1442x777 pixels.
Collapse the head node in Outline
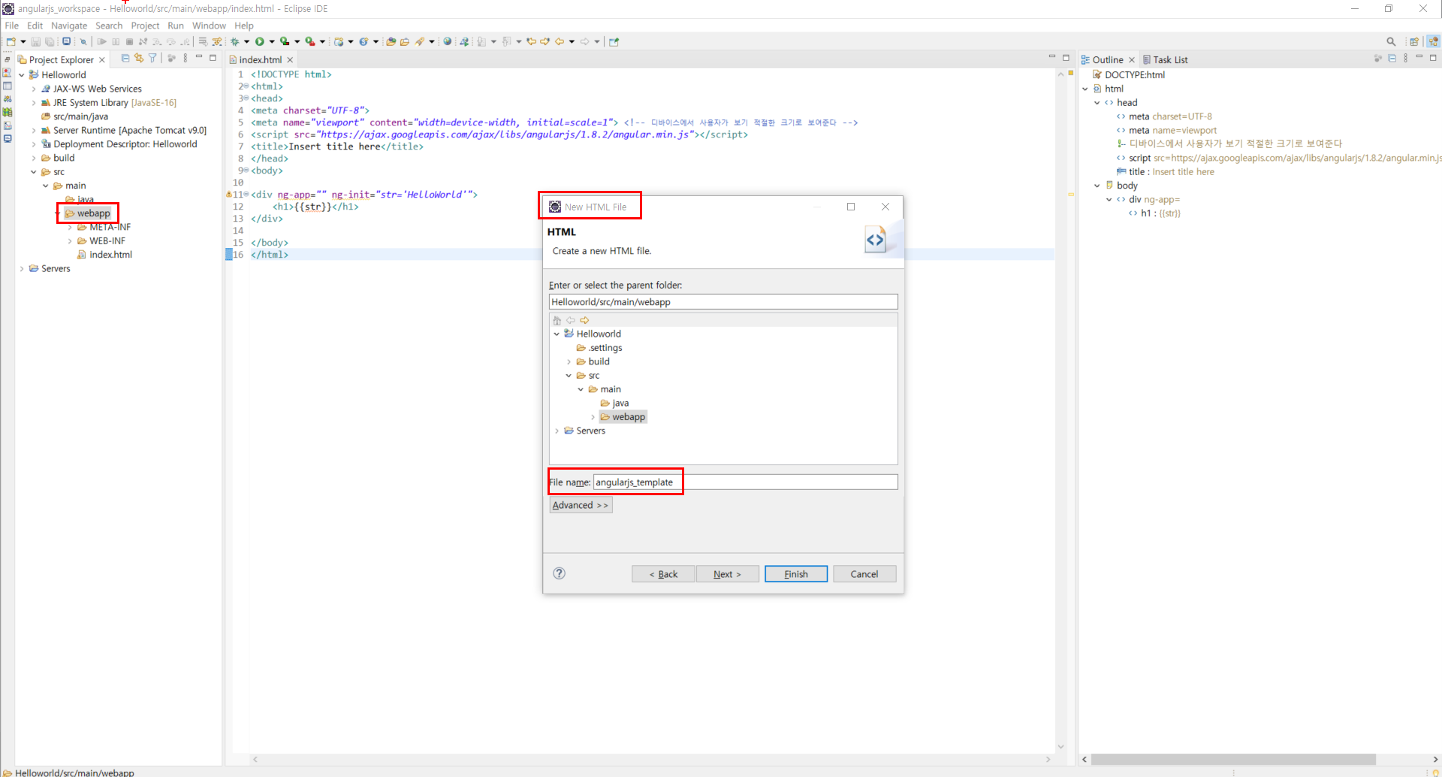pyautogui.click(x=1097, y=103)
